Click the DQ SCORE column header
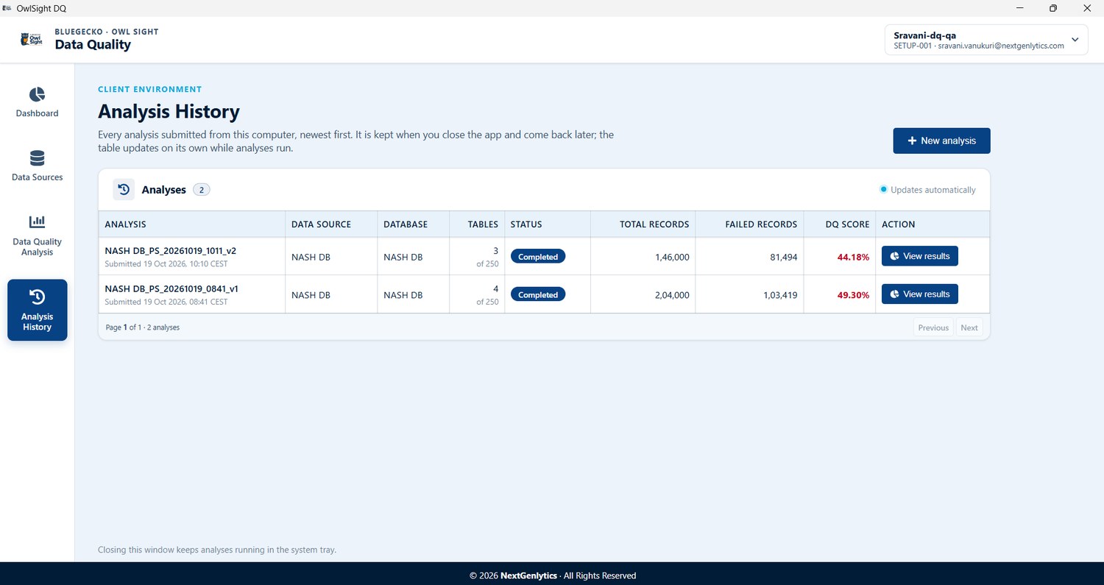 tap(847, 224)
